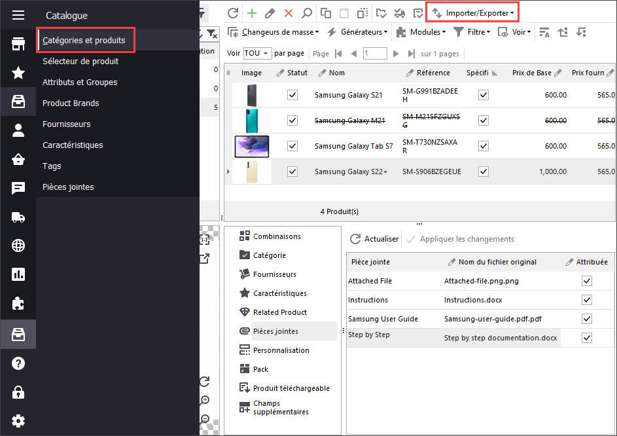Copy product with duplicate icon
617x436 pixels.
[325, 13]
